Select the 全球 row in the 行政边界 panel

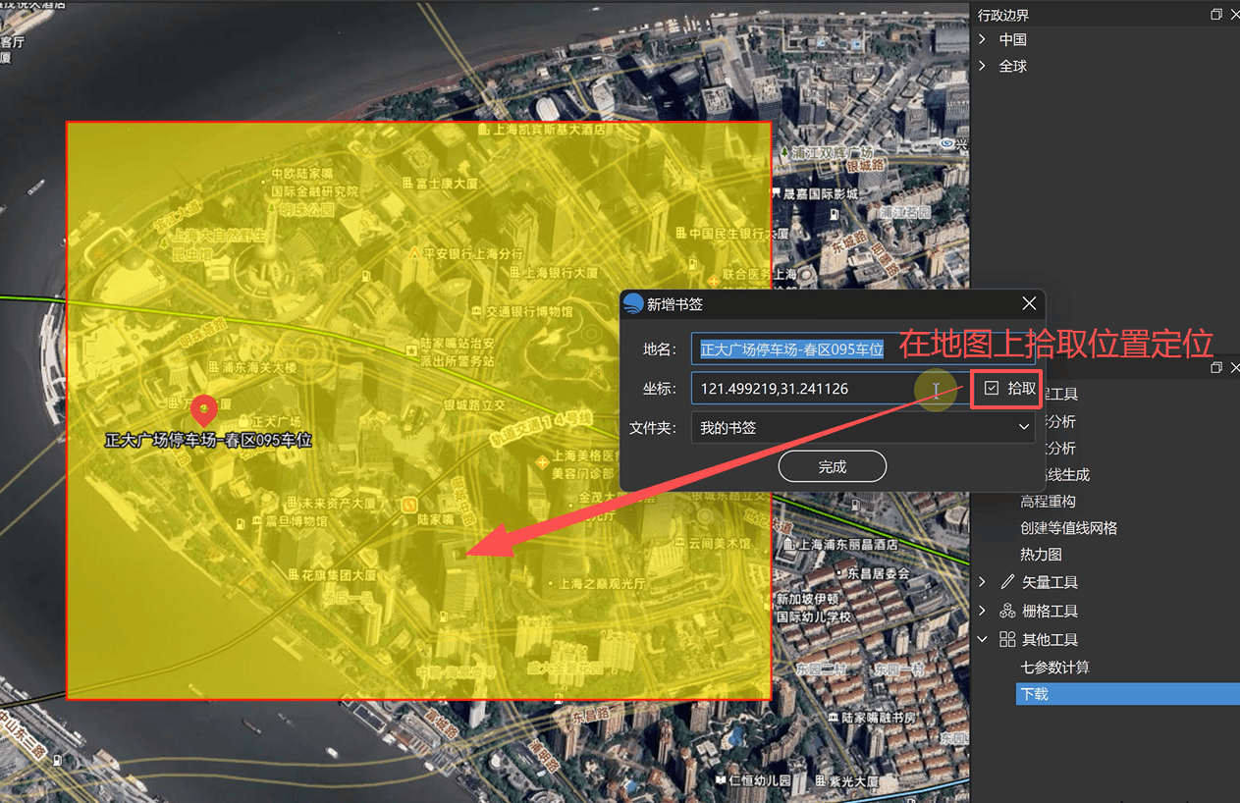click(x=1013, y=66)
